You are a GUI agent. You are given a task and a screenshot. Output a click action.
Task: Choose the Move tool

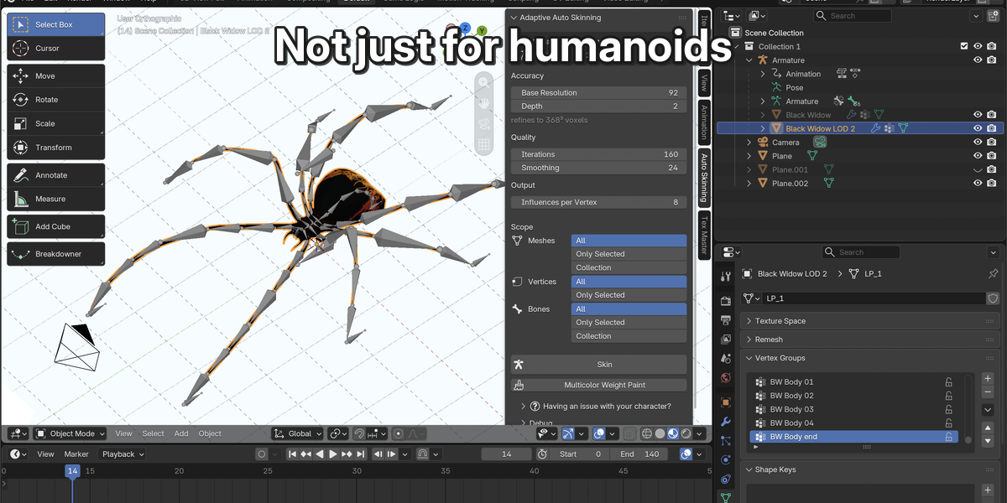pos(56,75)
